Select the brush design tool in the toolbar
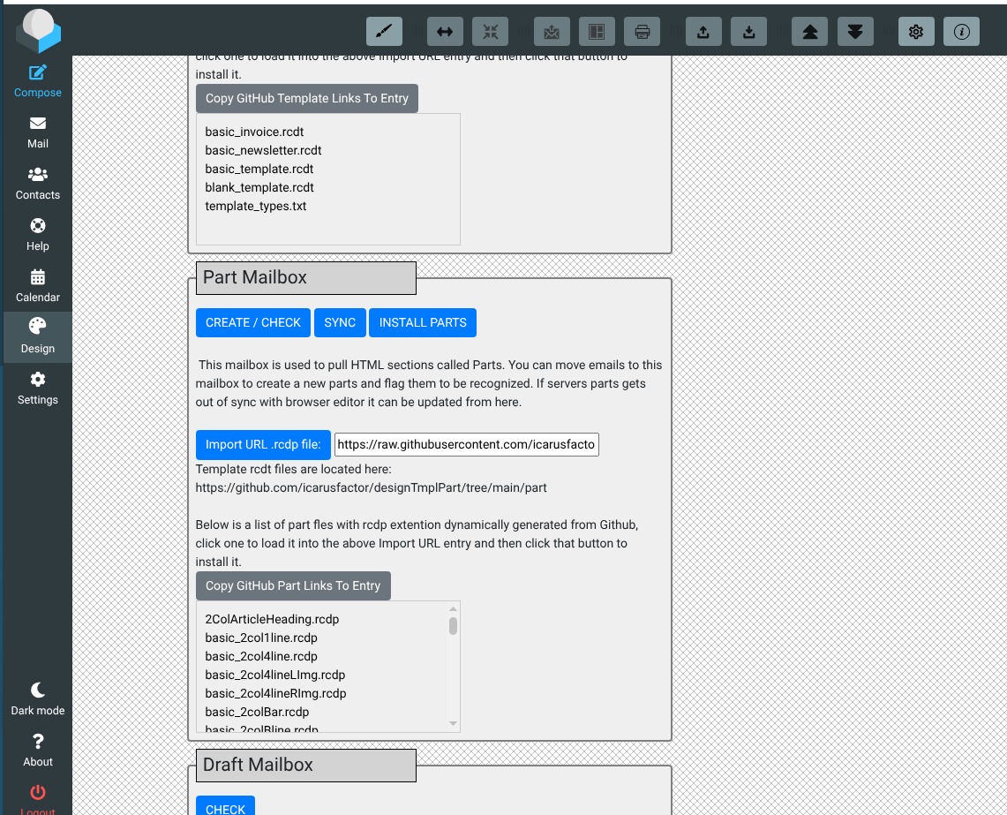The image size is (1007, 815). coord(384,31)
